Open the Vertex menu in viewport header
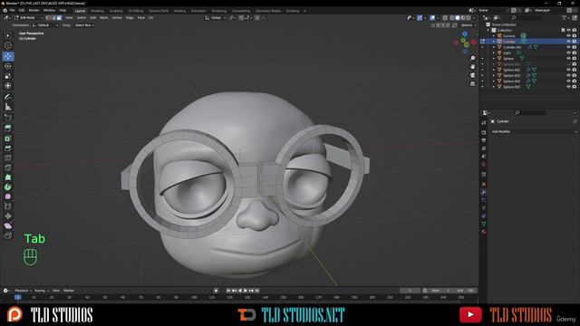This screenshot has width=580, height=326. [x=117, y=18]
